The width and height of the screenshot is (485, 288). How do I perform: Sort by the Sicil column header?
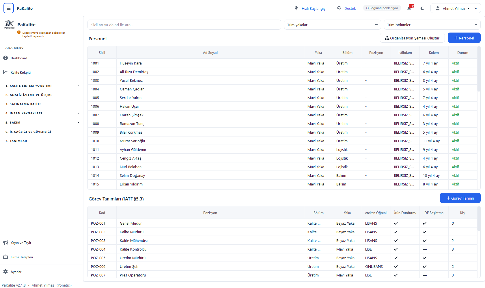click(x=102, y=52)
